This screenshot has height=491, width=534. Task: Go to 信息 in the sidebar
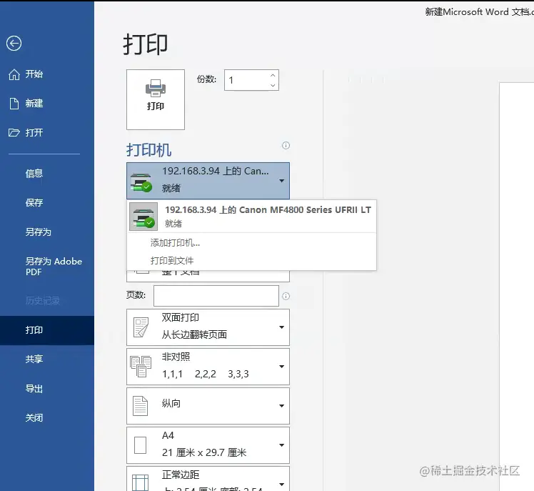[x=34, y=174]
